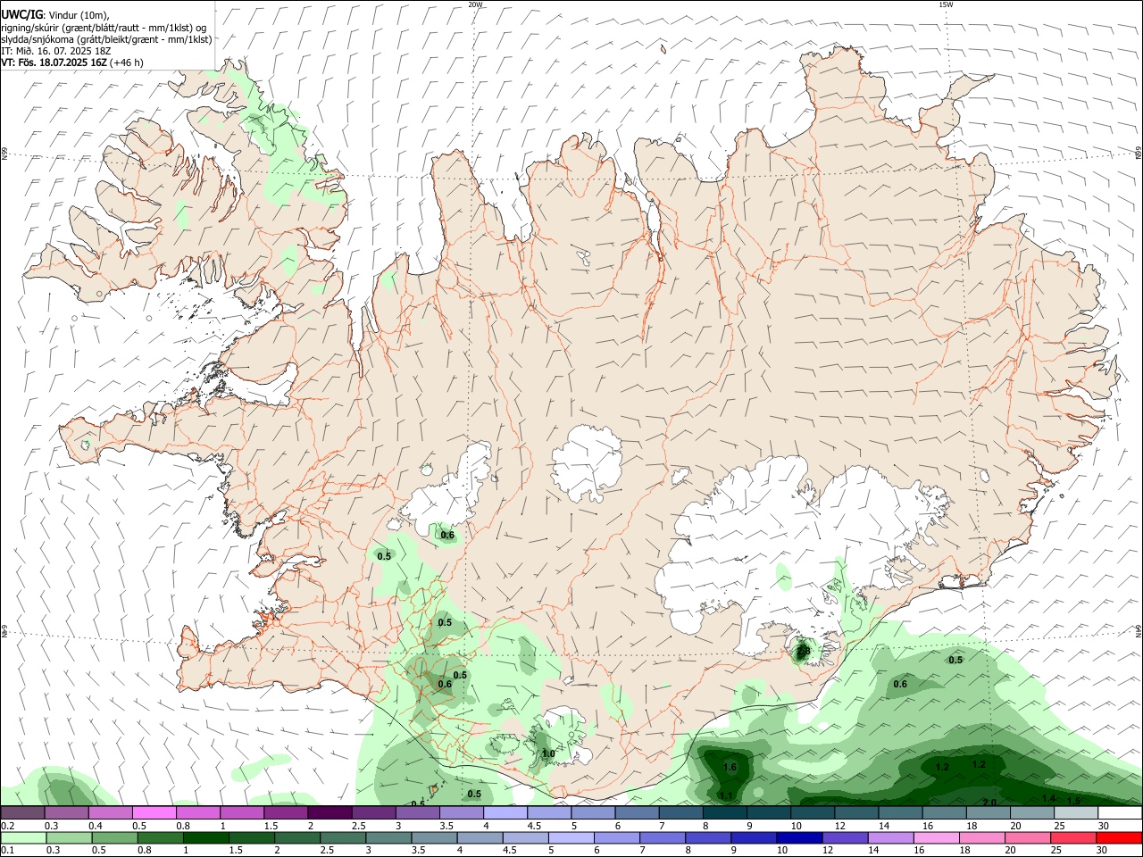Select the VT: Fös. 18.07.2025 16Z line
1143x857 pixels.
point(54,62)
